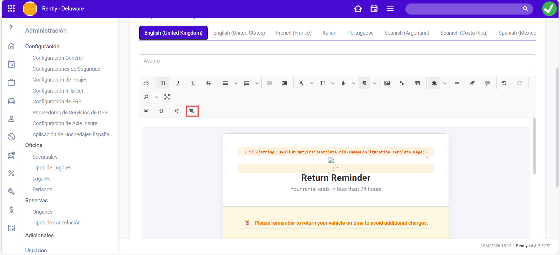Select the Portuguese language tab

(360, 33)
